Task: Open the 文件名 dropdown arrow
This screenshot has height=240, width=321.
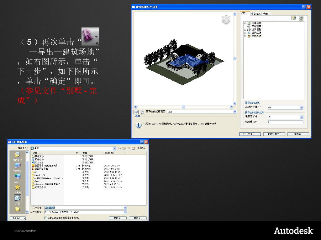Action: (x=125, y=208)
